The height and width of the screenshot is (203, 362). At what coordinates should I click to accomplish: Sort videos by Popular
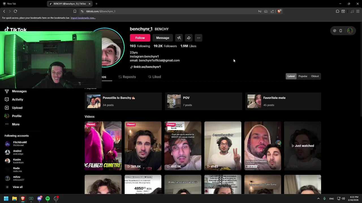coord(303,76)
